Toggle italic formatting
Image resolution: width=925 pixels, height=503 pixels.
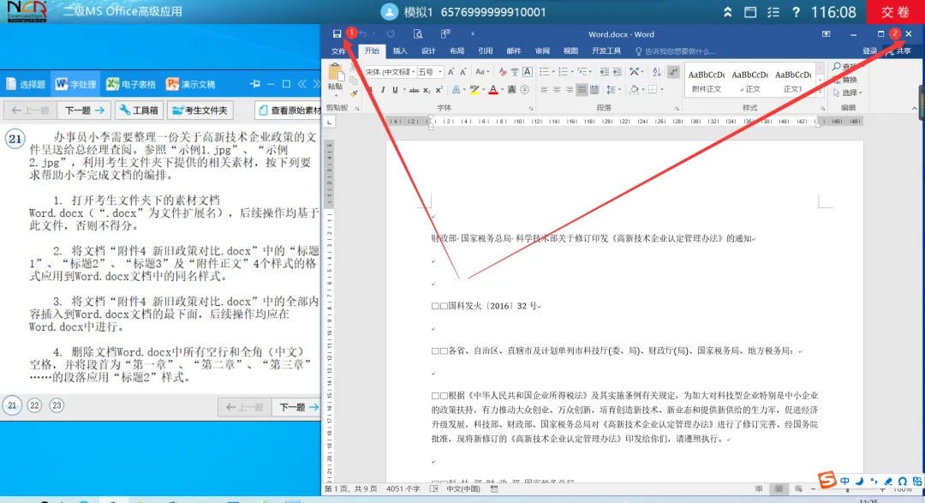click(x=383, y=89)
